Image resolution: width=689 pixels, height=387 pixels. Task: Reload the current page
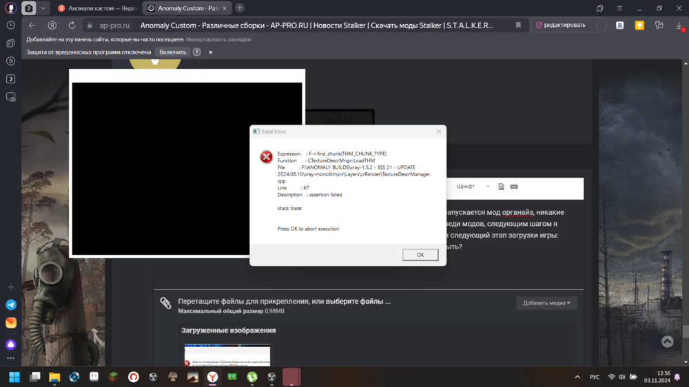72,25
